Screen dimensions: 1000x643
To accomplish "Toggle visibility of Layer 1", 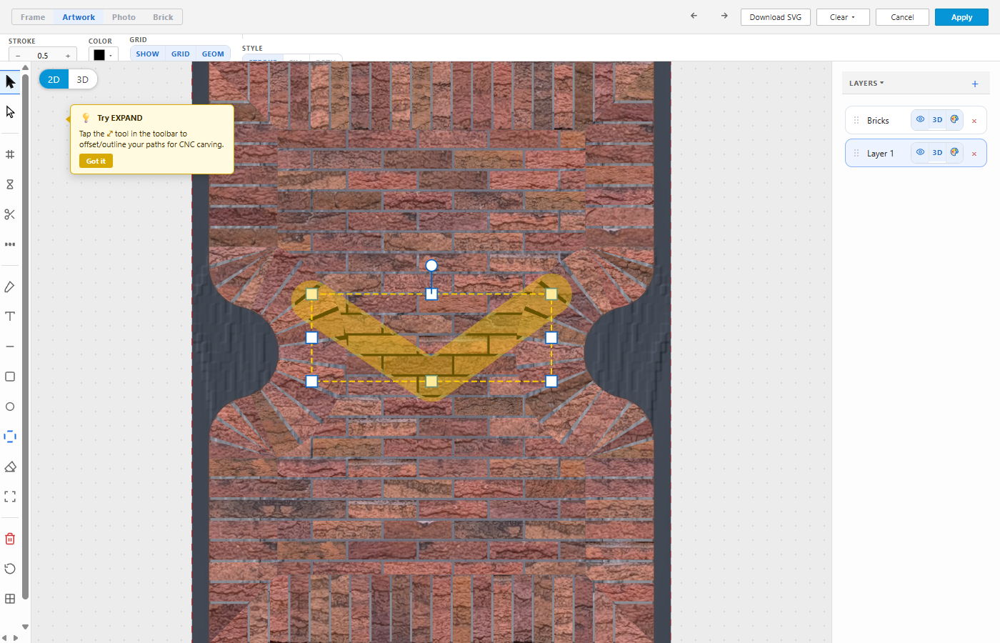I will click(920, 152).
